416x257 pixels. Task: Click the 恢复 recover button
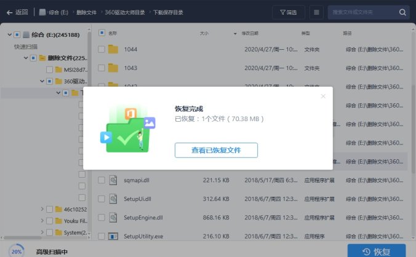[x=377, y=251]
